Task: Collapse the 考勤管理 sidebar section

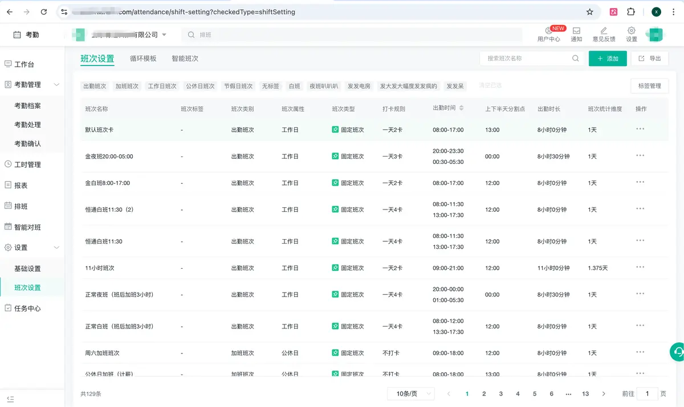Action: [x=56, y=85]
